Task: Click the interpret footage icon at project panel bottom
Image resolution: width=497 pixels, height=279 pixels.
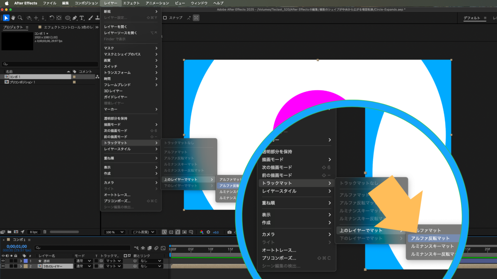Action: tap(3, 232)
